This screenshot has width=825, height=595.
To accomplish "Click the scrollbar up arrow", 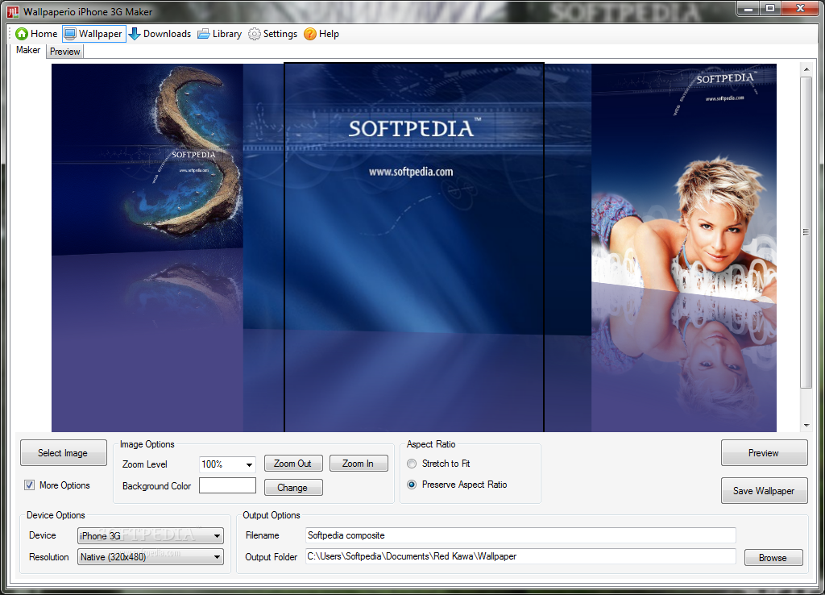I will click(806, 69).
